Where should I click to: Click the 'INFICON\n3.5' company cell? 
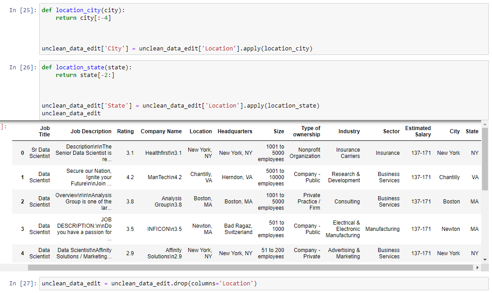(x=164, y=229)
